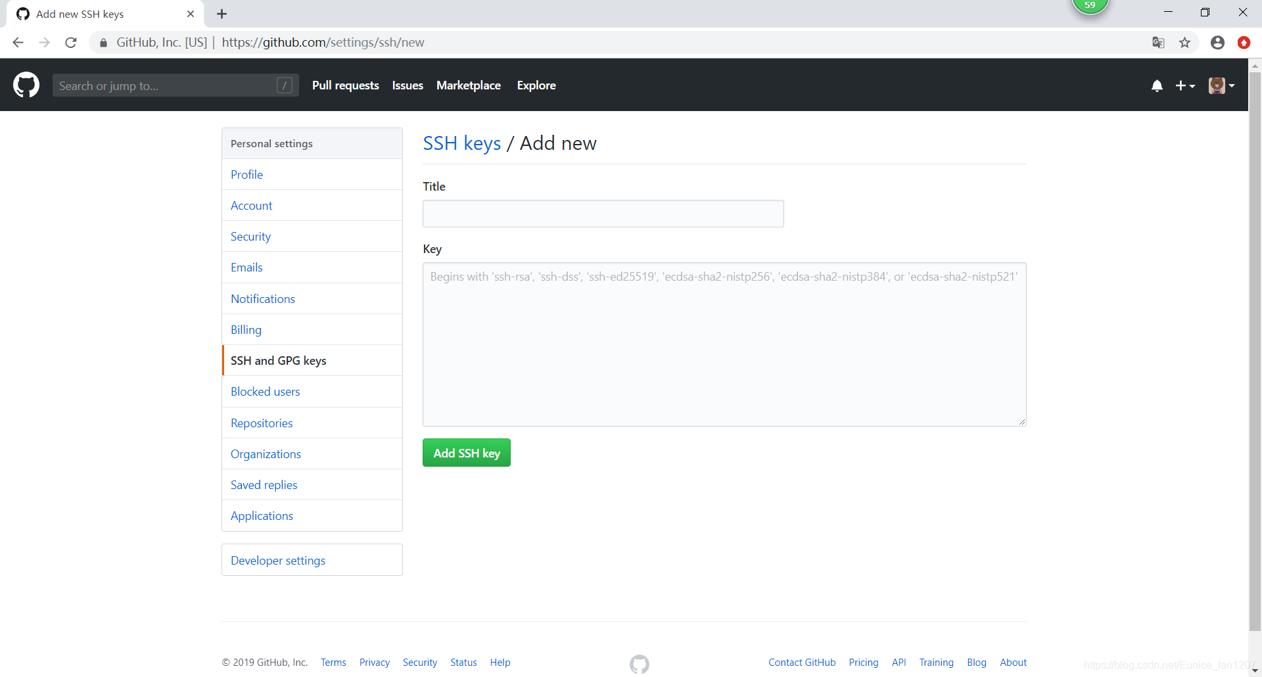This screenshot has height=677, width=1262.
Task: Click 'Contact GitHub' footer link
Action: pyautogui.click(x=802, y=663)
